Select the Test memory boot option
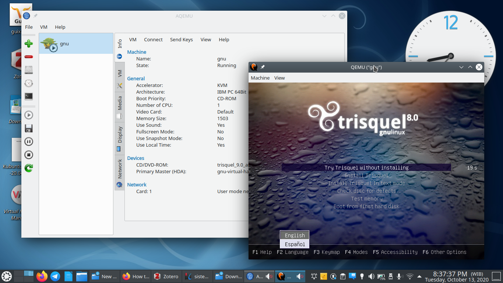This screenshot has height=283, width=503. tap(366, 199)
